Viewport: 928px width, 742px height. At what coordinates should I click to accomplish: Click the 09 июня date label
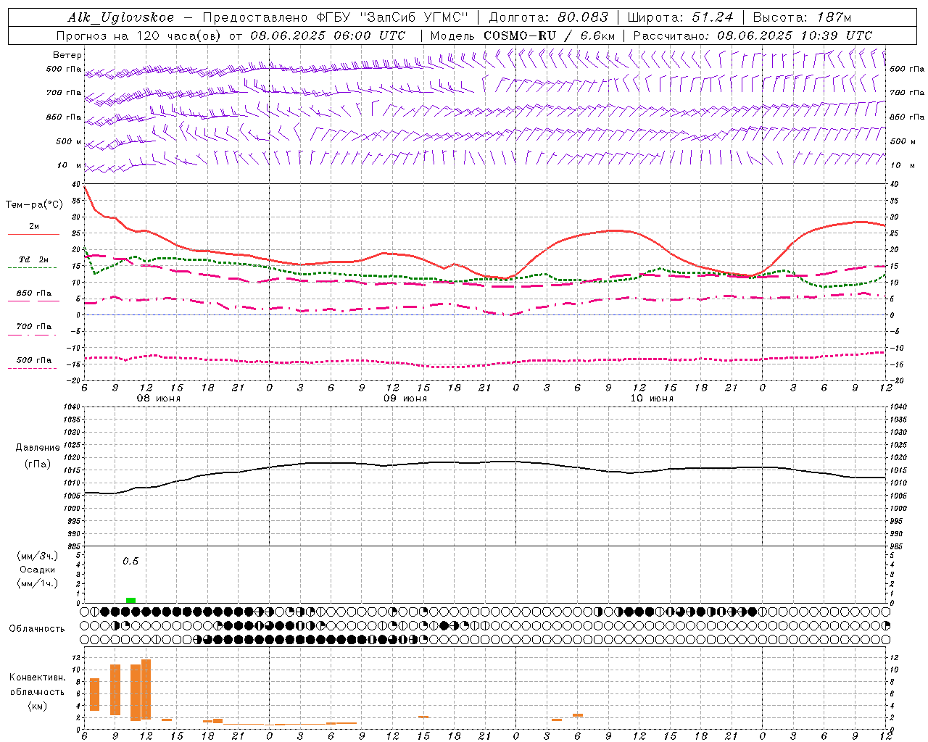[x=405, y=399]
